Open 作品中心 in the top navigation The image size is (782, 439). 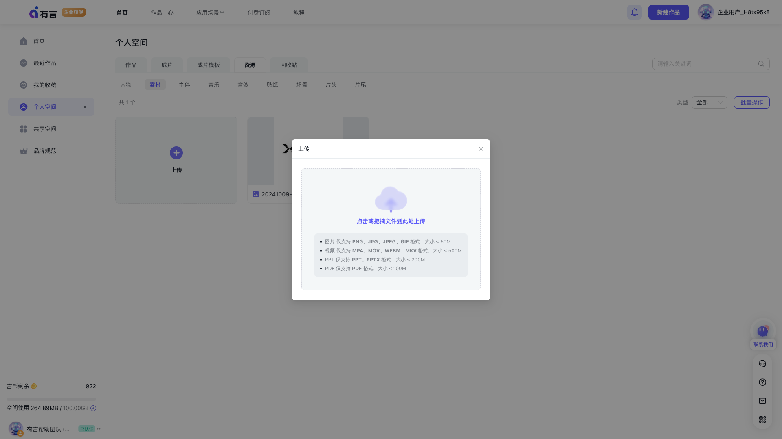[x=162, y=13]
